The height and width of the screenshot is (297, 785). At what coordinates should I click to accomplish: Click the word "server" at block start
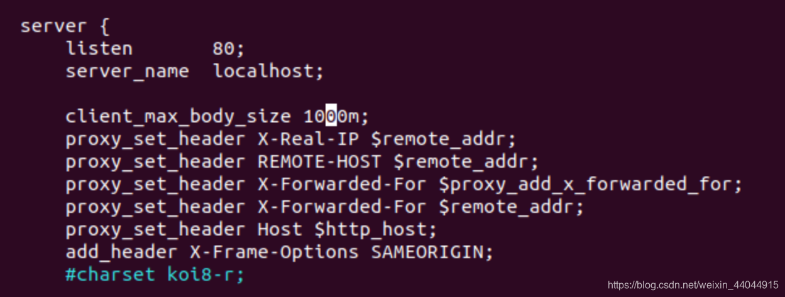53,27
